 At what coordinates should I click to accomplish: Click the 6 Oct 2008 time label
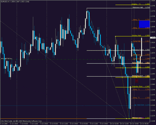(4, 124)
